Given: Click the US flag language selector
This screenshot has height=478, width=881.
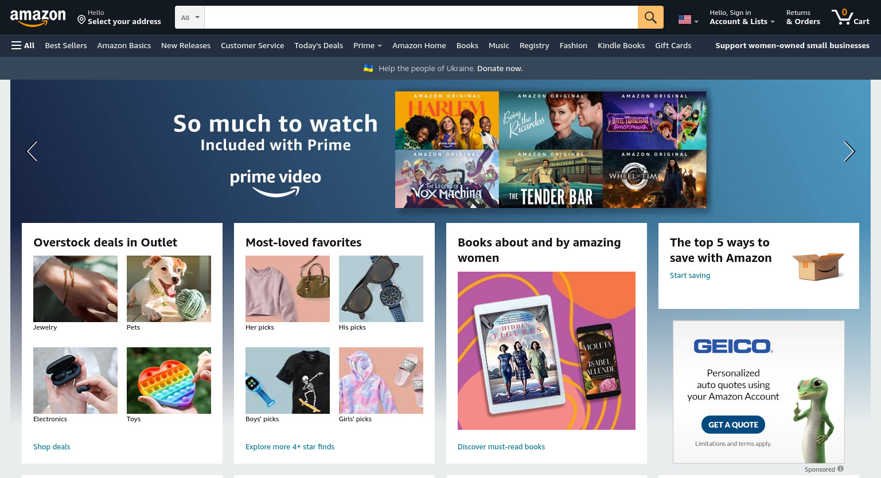Looking at the screenshot, I should [x=688, y=19].
